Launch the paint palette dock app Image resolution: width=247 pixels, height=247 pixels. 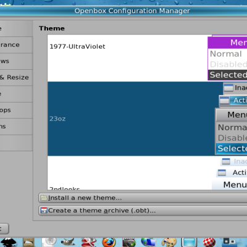(169, 242)
